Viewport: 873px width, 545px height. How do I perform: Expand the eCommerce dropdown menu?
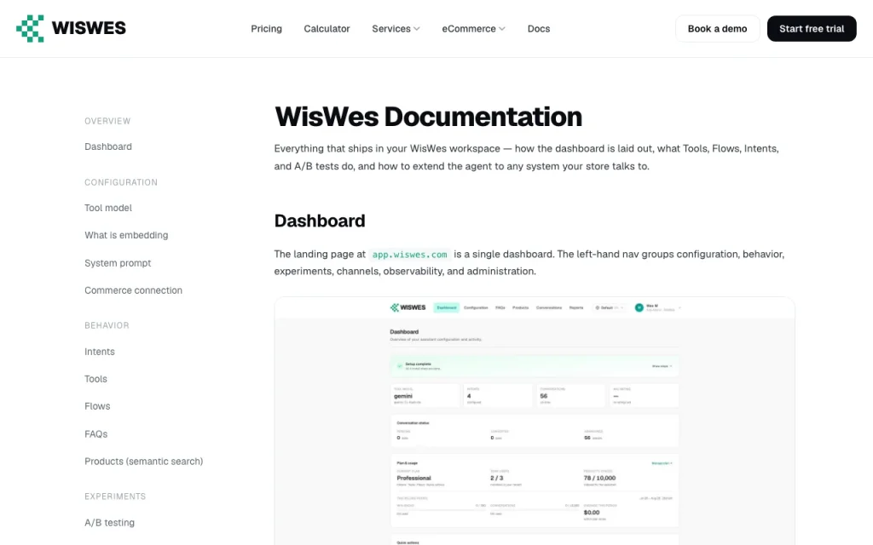473,28
